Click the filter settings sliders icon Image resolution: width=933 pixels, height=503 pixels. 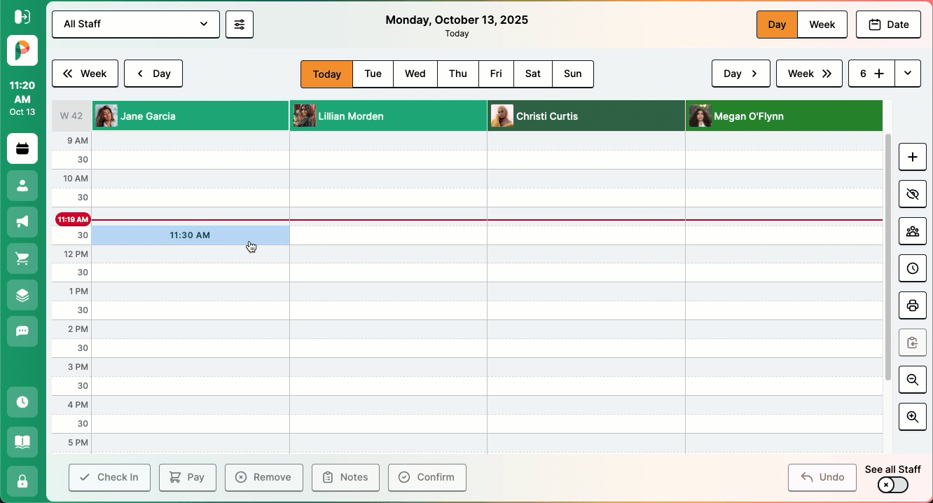click(x=240, y=25)
